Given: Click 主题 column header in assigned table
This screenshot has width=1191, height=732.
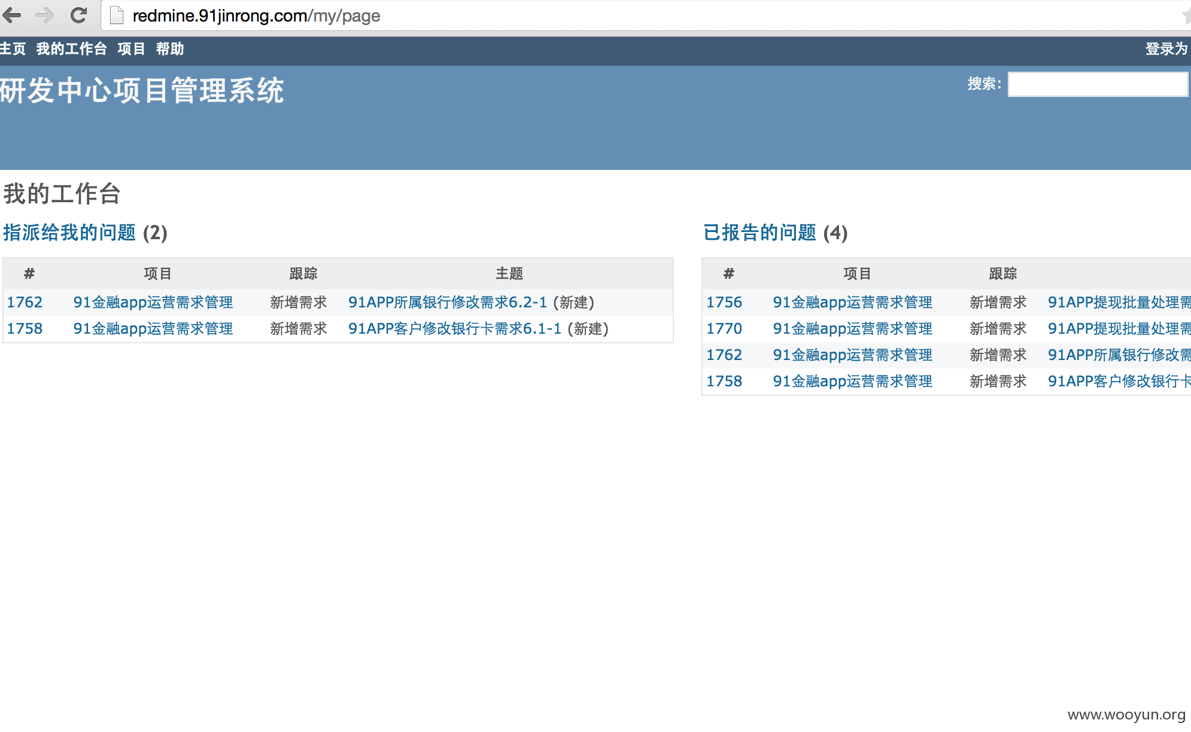Looking at the screenshot, I should pyautogui.click(x=509, y=274).
